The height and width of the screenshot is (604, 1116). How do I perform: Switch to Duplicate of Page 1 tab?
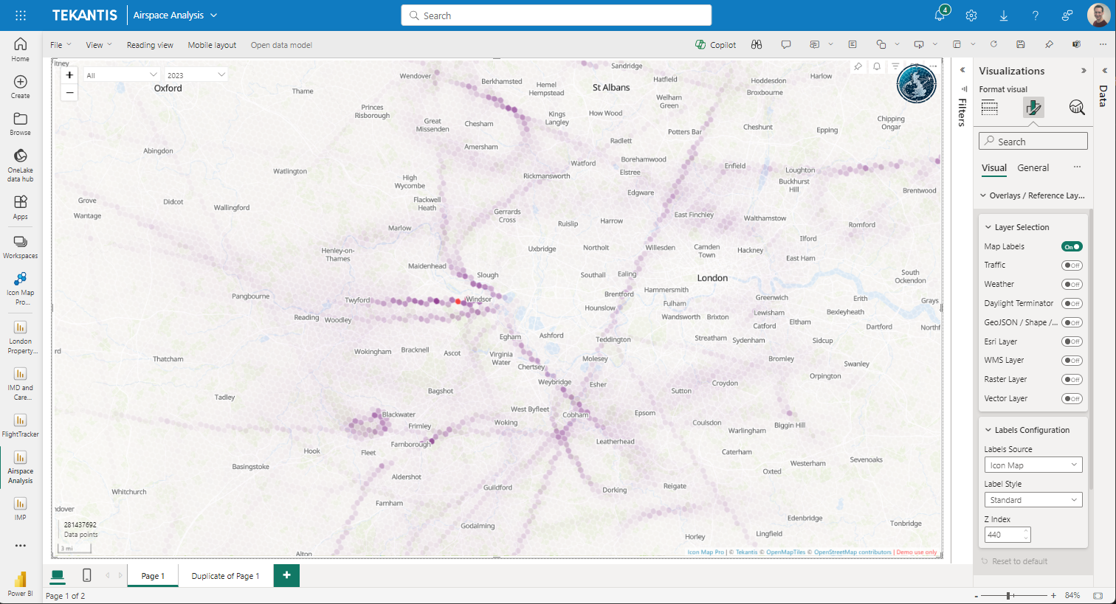pos(225,576)
